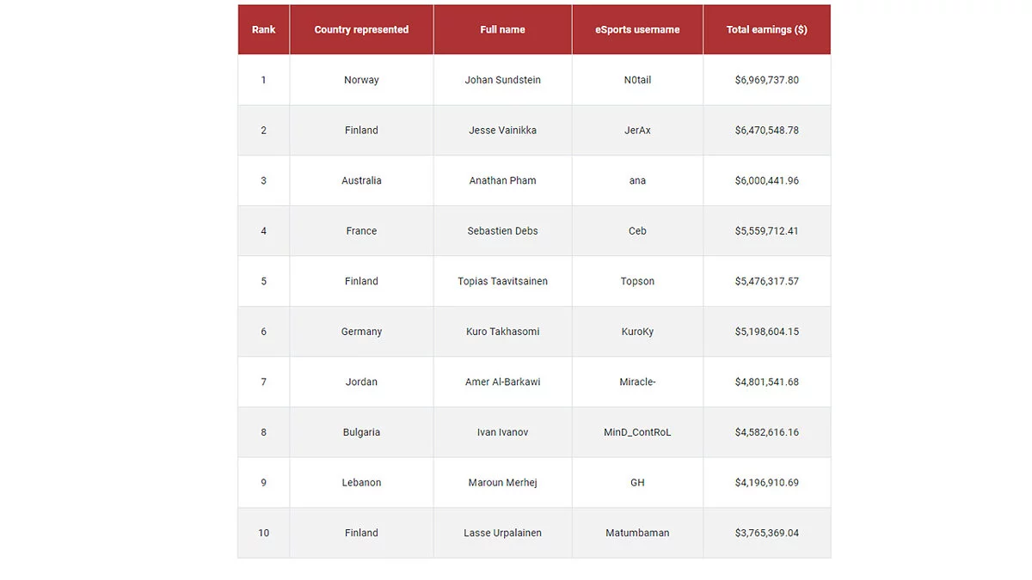Click the MinD_ContRoL username cell
1032x580 pixels.
(x=637, y=432)
